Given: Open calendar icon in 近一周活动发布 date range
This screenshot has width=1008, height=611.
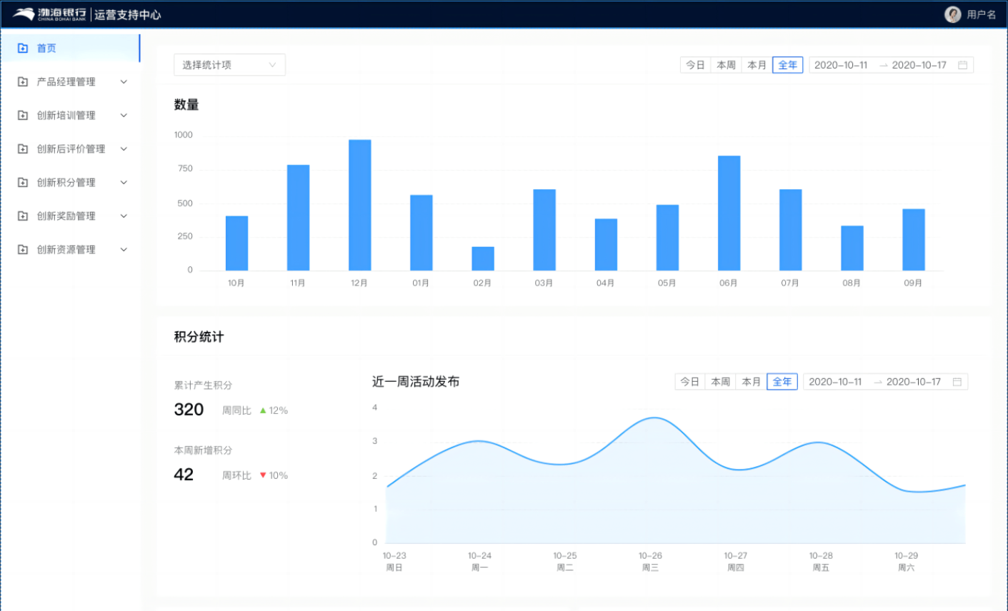Looking at the screenshot, I should point(957,382).
